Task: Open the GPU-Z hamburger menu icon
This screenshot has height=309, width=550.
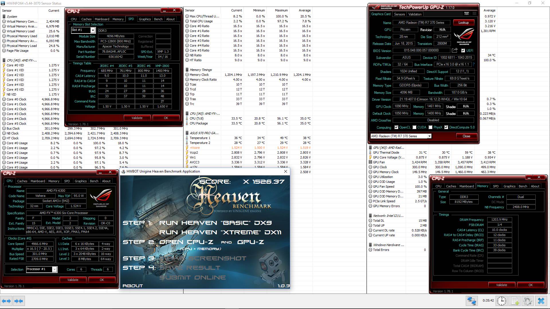Action: click(x=474, y=13)
